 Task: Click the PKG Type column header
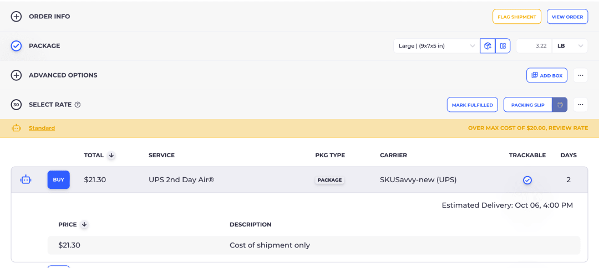[x=330, y=155]
